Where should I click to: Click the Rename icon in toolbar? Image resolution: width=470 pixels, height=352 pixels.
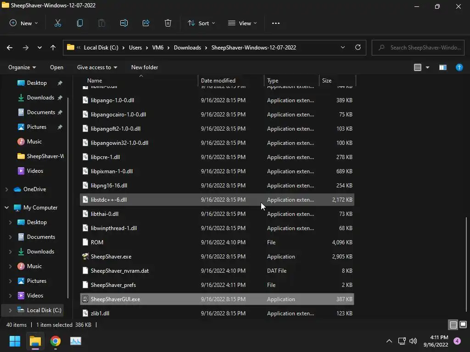124,23
